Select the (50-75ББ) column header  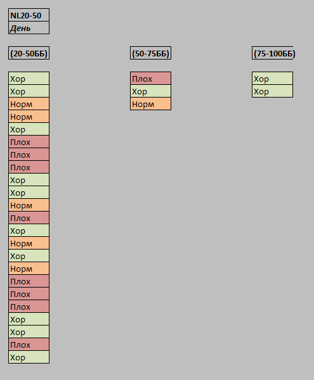click(x=151, y=53)
